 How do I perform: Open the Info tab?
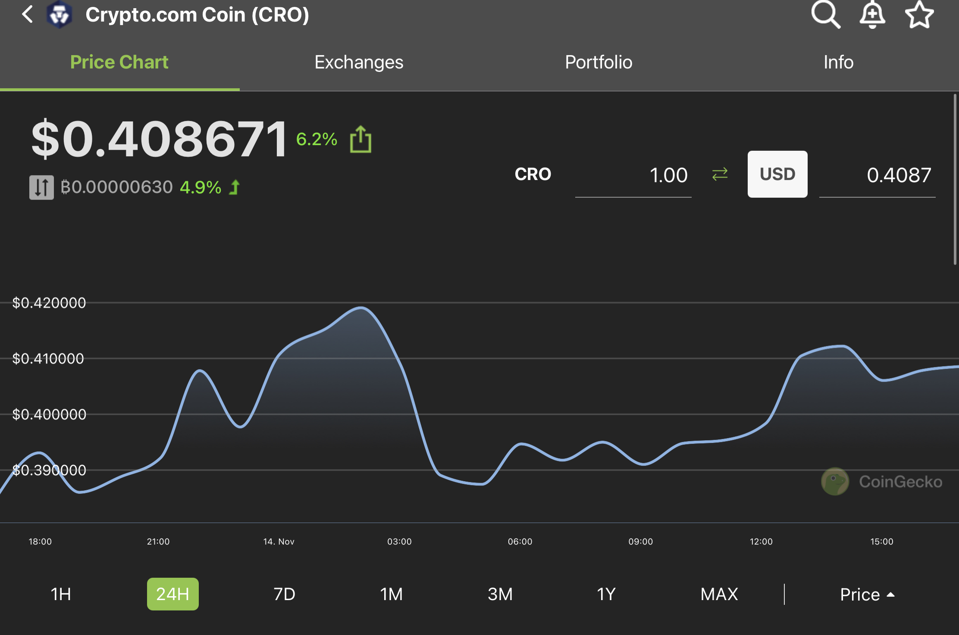pos(839,62)
